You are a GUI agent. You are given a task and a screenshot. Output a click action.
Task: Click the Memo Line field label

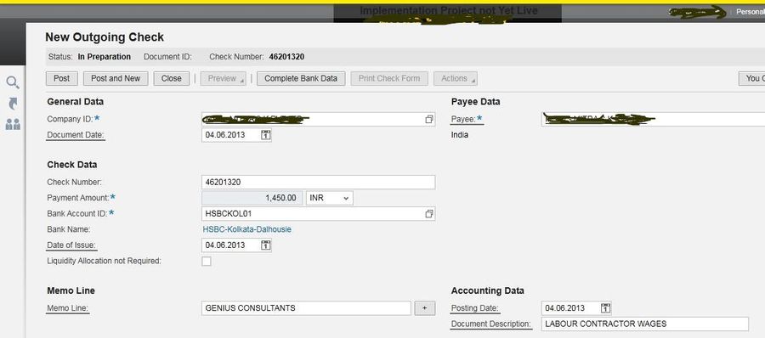pos(67,308)
